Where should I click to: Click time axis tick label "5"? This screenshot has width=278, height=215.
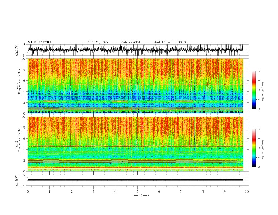pyautogui.click(x=137, y=191)
